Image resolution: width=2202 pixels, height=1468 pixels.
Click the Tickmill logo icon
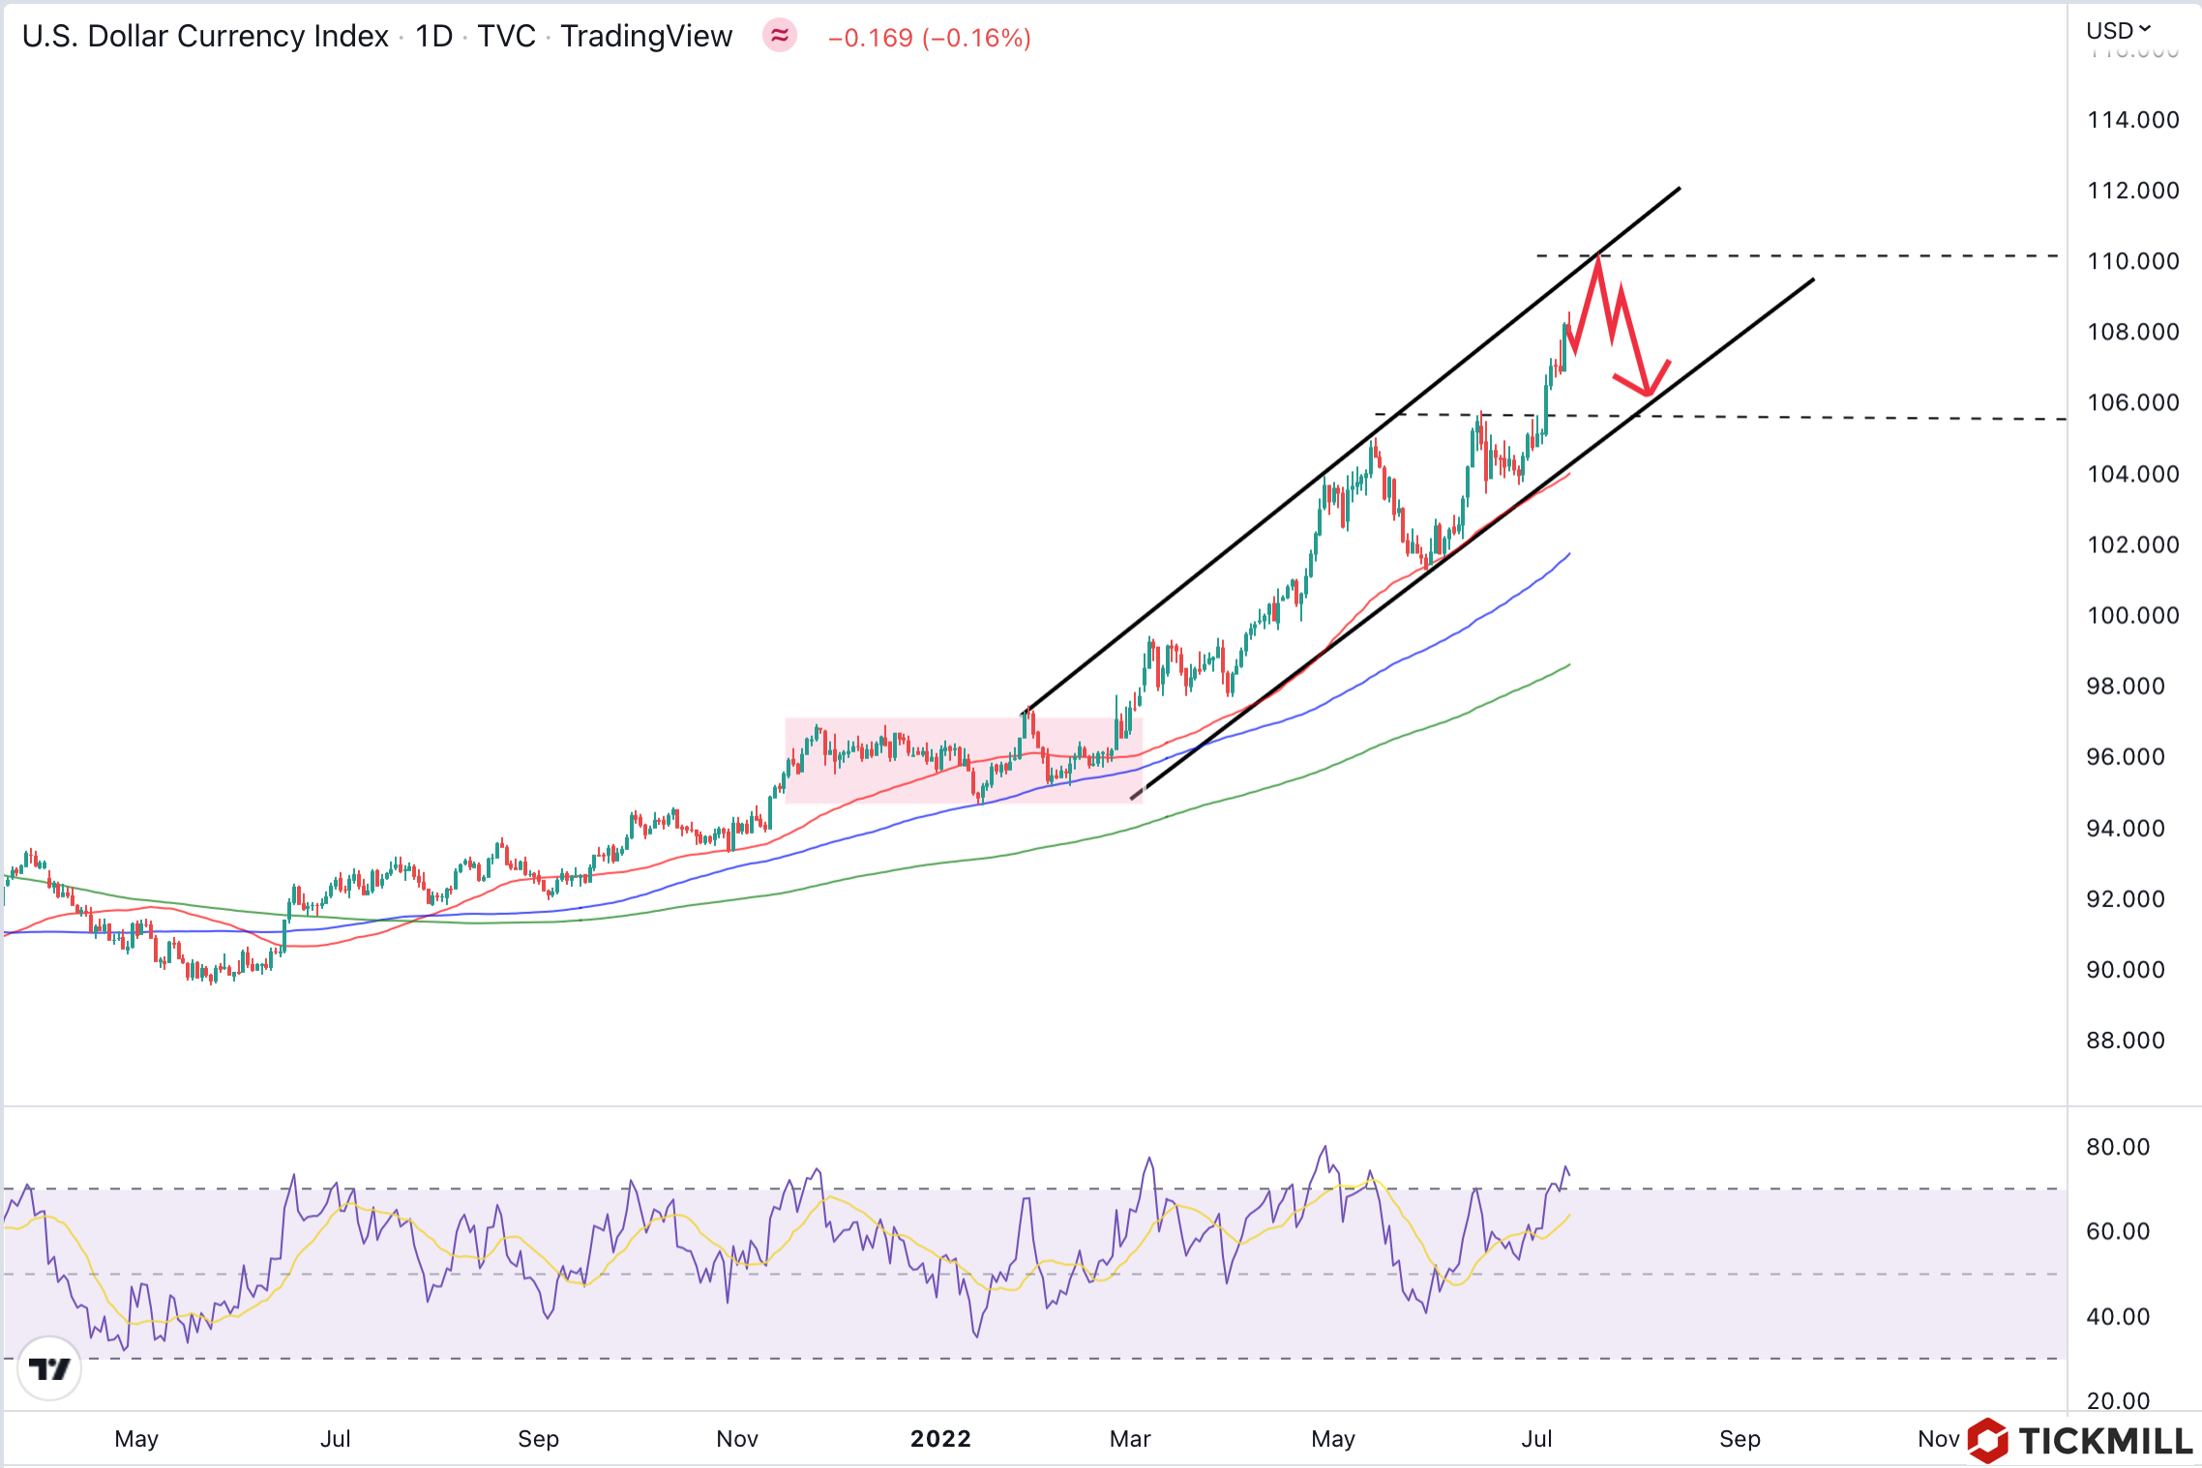pos(1987,1441)
